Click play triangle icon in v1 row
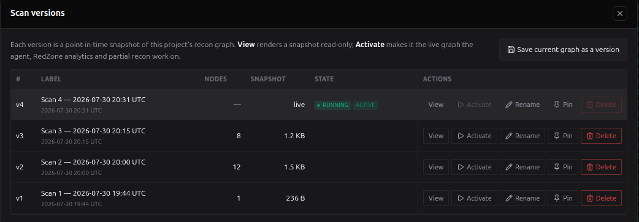The image size is (639, 222). pos(461,198)
